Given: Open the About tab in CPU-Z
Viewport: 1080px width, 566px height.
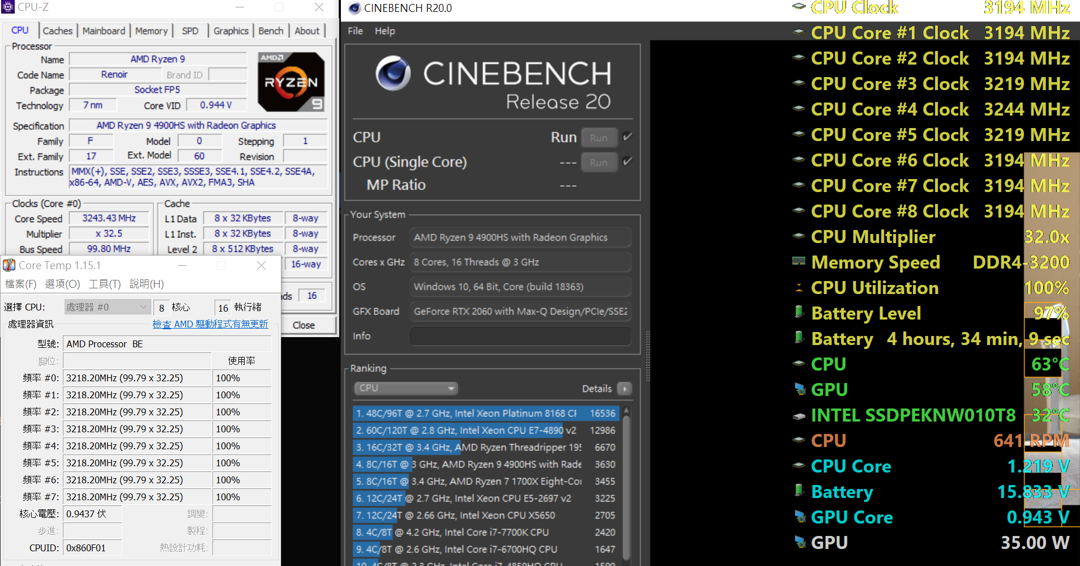Looking at the screenshot, I should (307, 31).
